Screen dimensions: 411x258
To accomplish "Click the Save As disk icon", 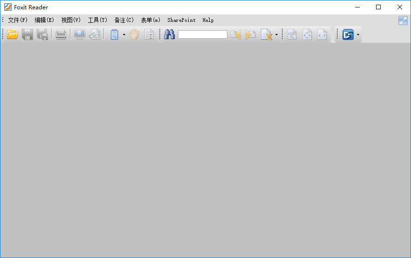I will [x=42, y=34].
